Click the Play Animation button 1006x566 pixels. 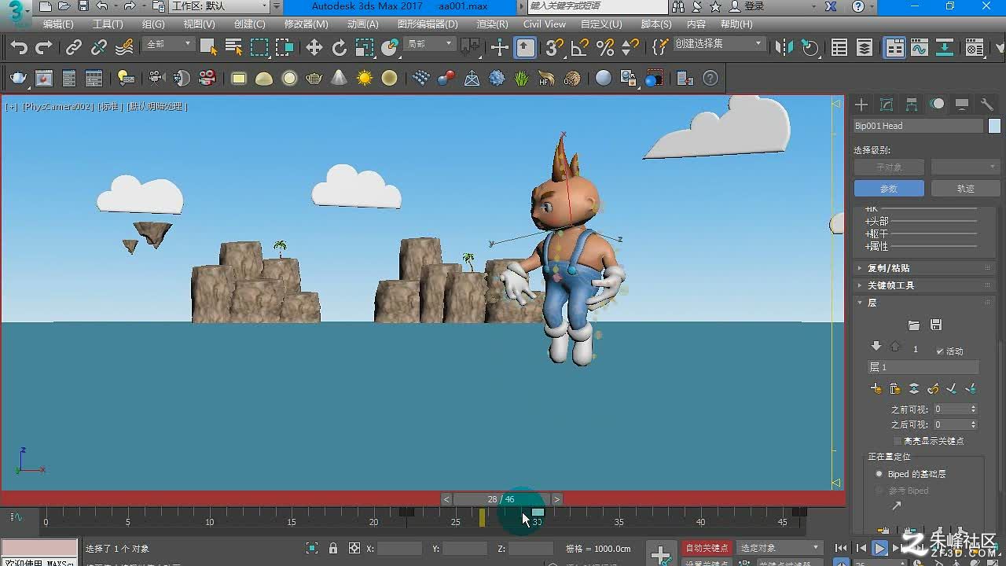[880, 548]
